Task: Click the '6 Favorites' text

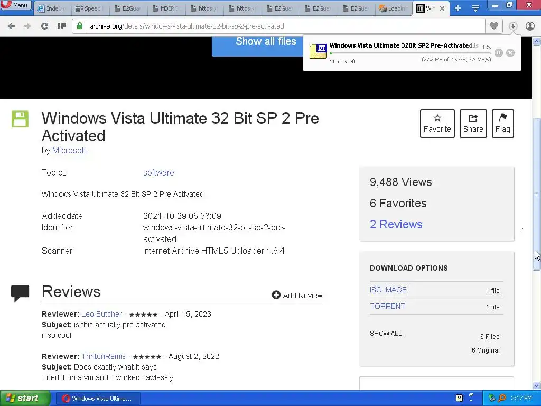Action: tap(398, 204)
